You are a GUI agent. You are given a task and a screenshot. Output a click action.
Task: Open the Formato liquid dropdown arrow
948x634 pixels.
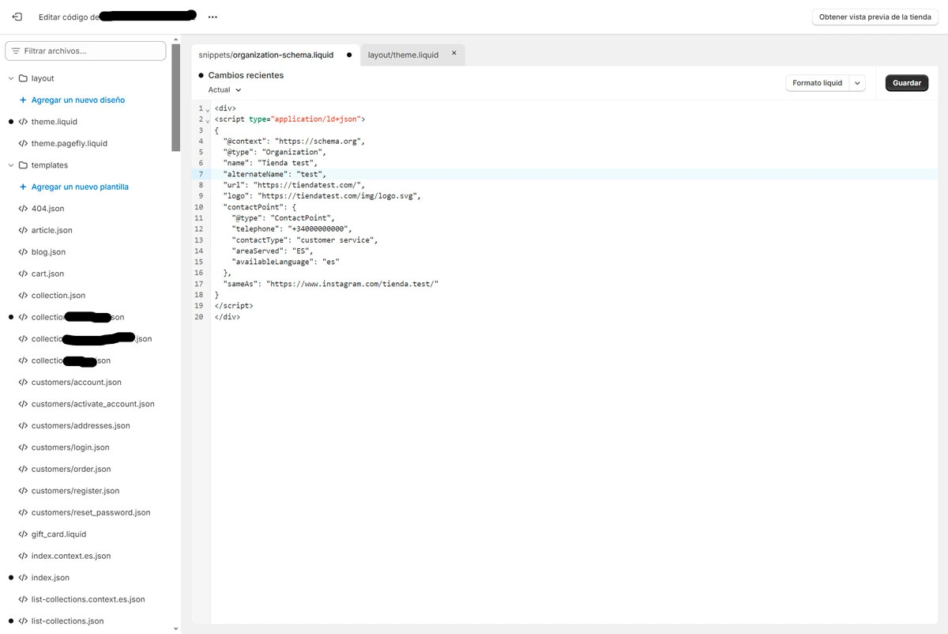coord(857,83)
